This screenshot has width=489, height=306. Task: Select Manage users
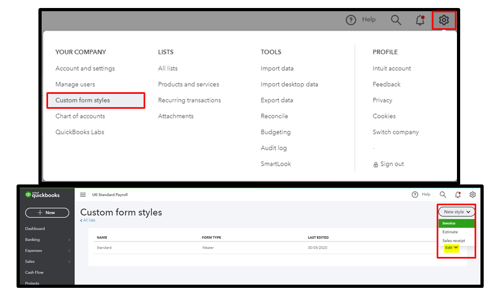coord(75,84)
